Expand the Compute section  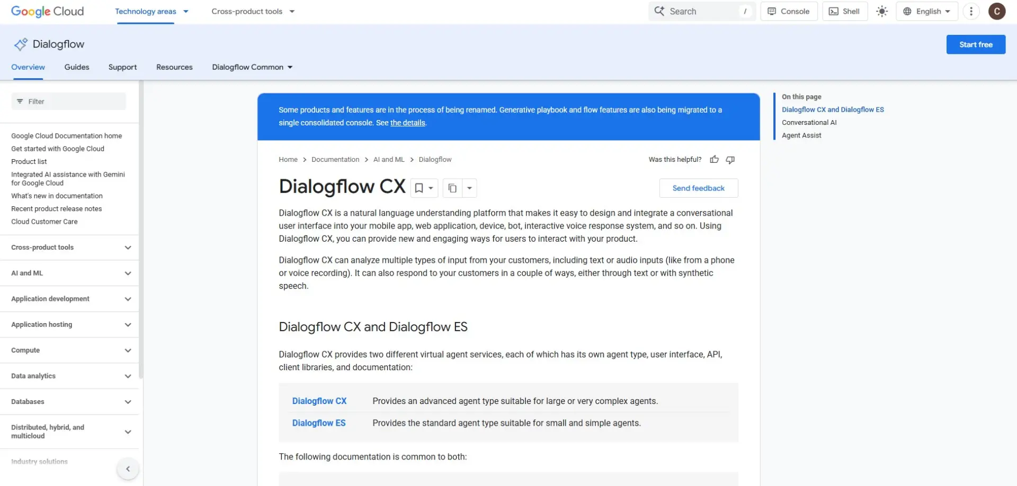coord(69,350)
